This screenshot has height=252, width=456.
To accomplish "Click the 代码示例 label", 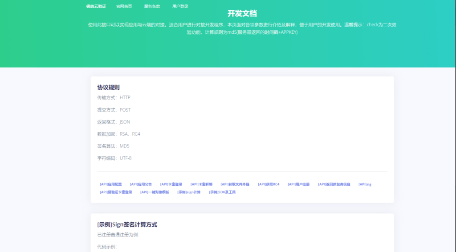I will pyautogui.click(x=107, y=247).
